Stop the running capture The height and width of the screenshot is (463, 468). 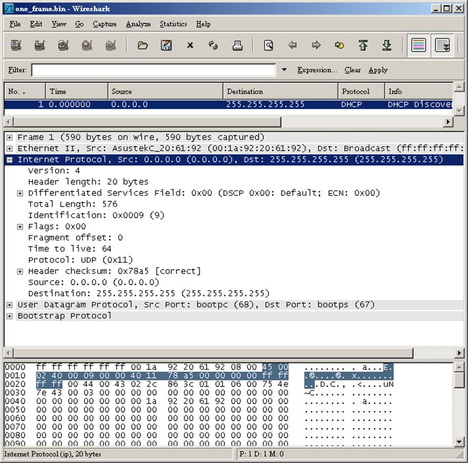[87, 45]
